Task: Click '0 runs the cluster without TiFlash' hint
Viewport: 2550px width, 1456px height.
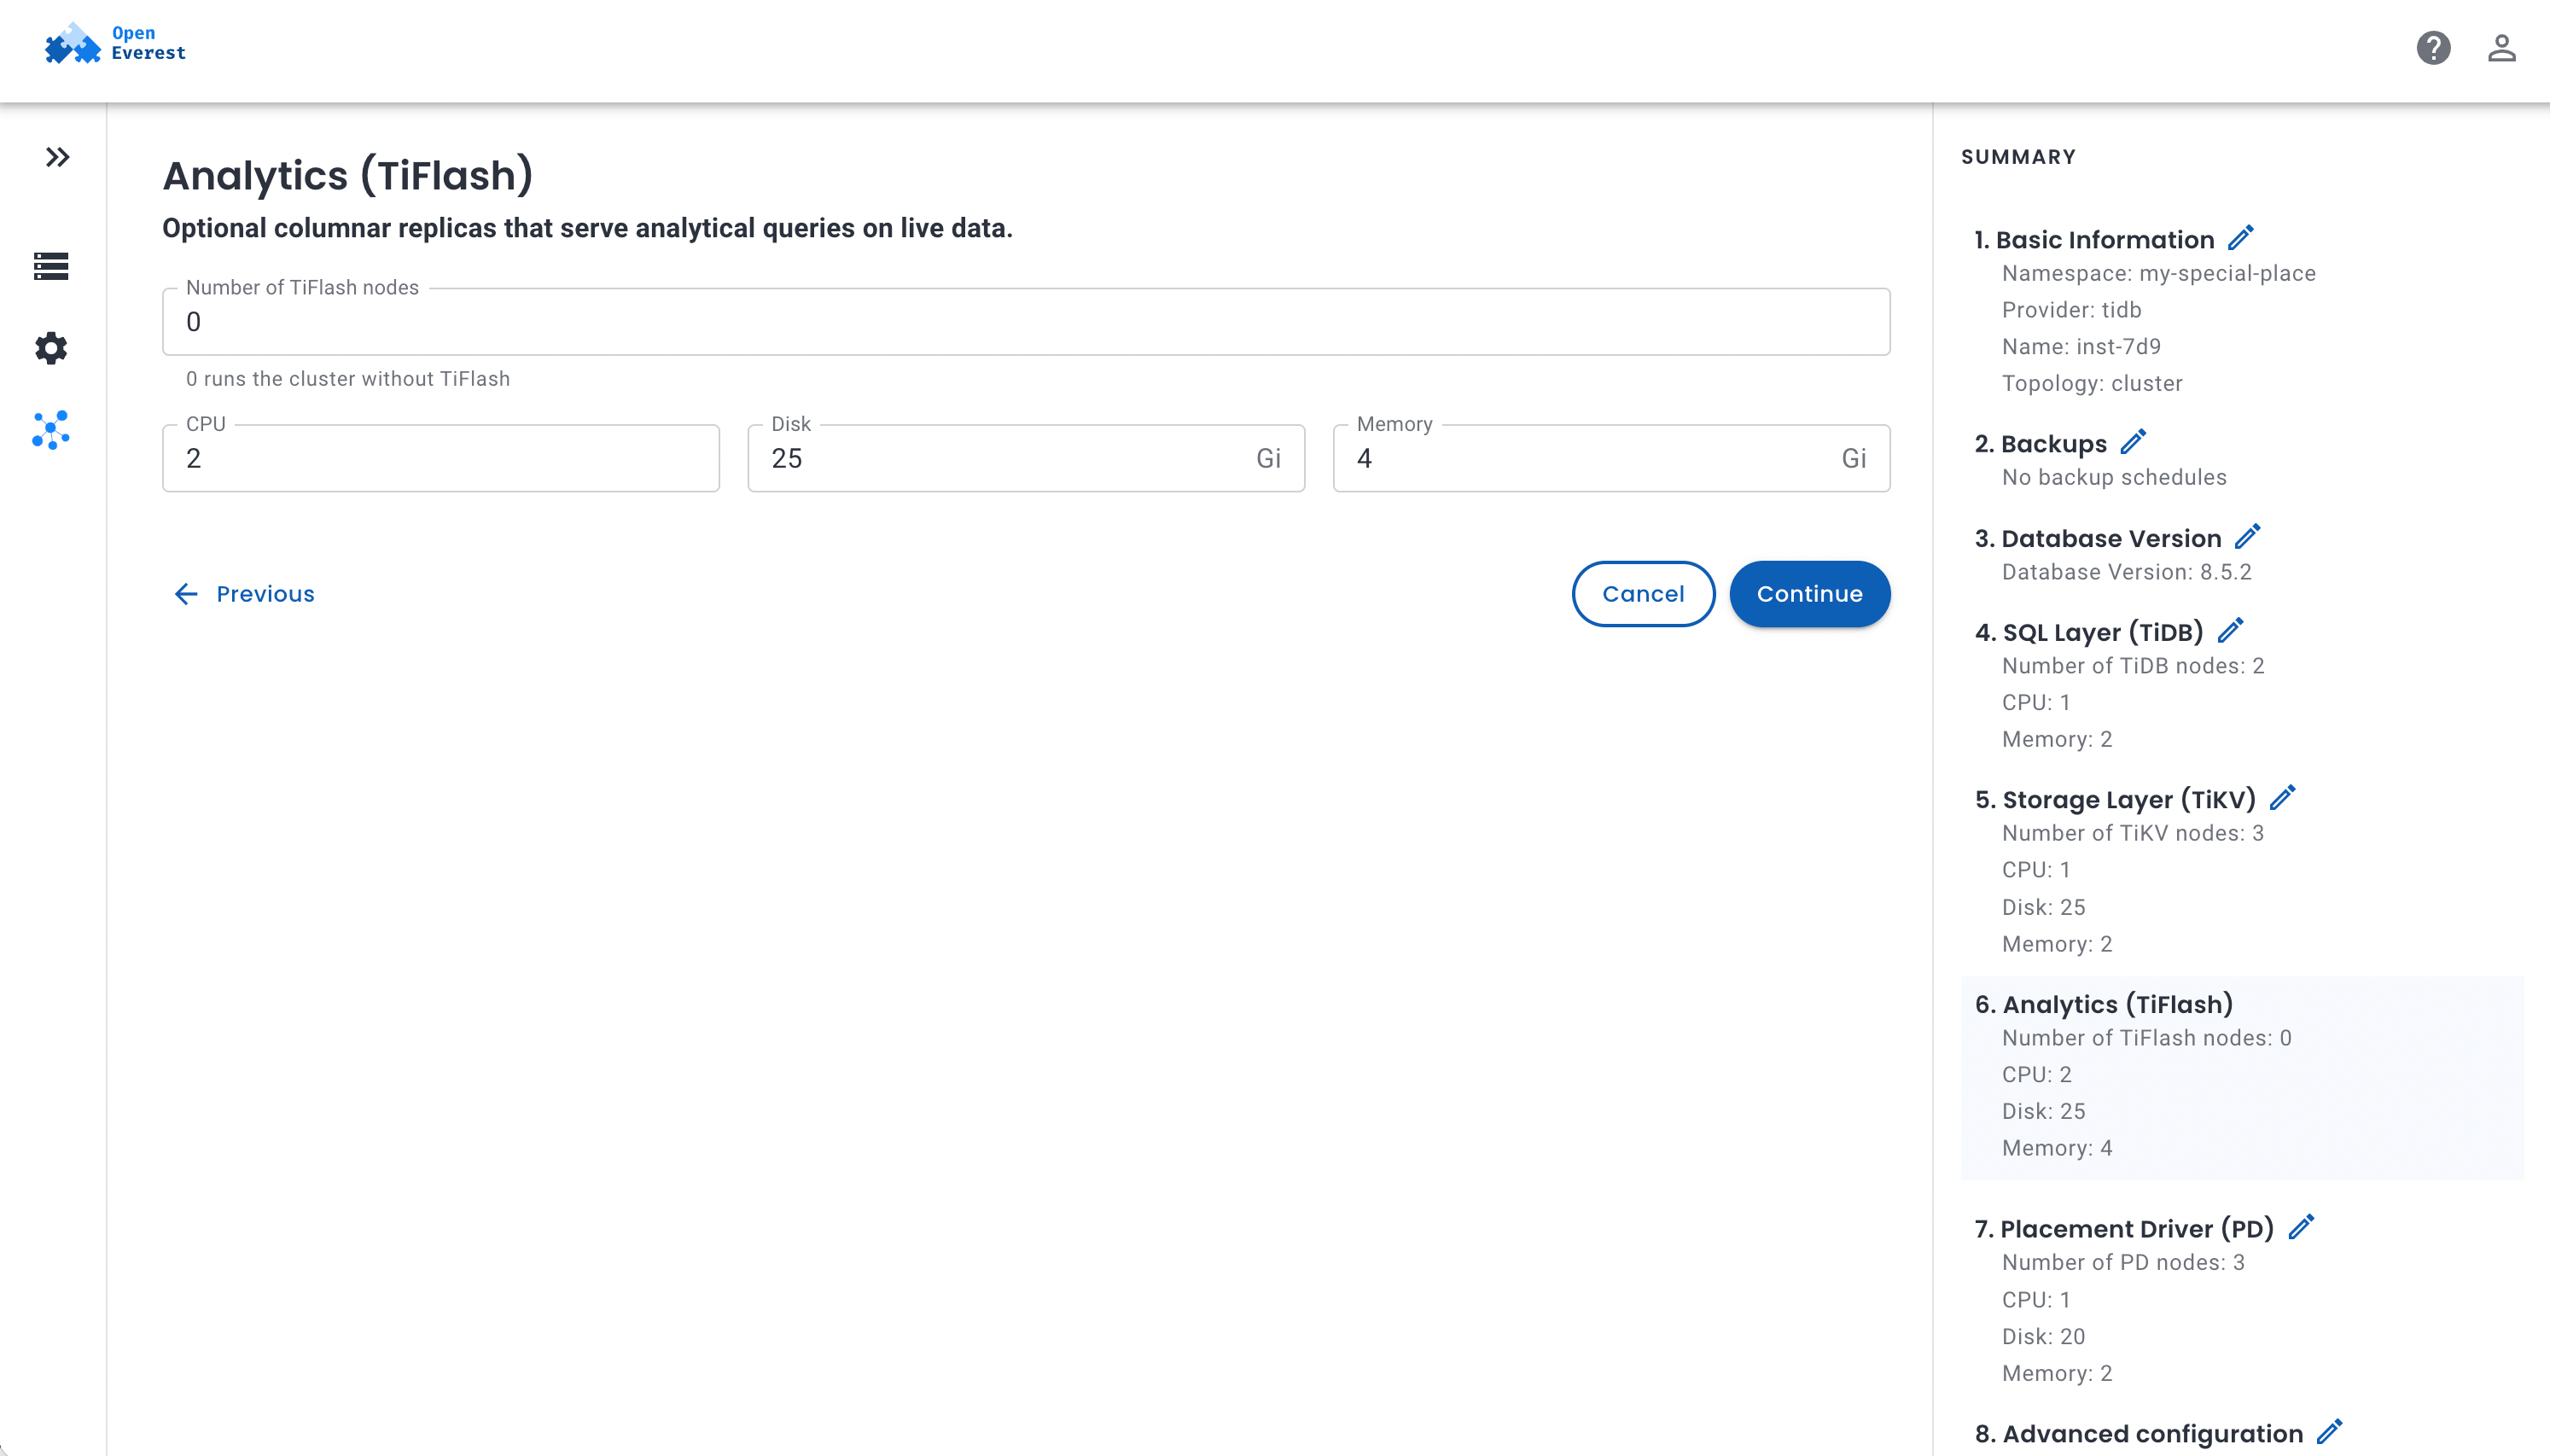Action: click(x=348, y=379)
